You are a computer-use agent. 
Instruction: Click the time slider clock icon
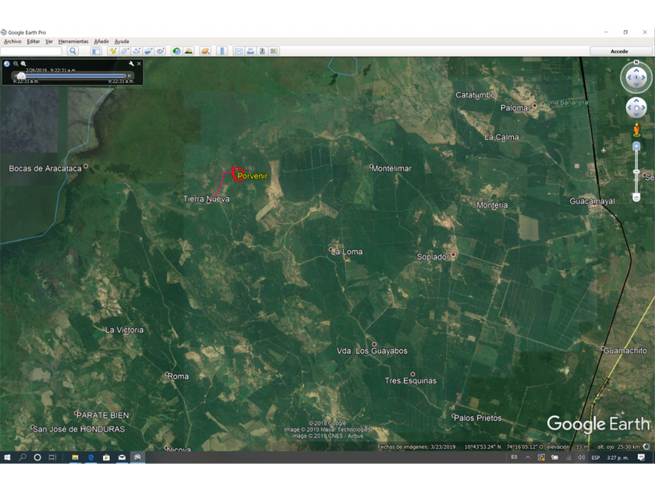pos(7,63)
